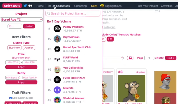Click the 12,697.33 ETH volume text
Viewport: 178px width, 104px height.
click(x=72, y=41)
